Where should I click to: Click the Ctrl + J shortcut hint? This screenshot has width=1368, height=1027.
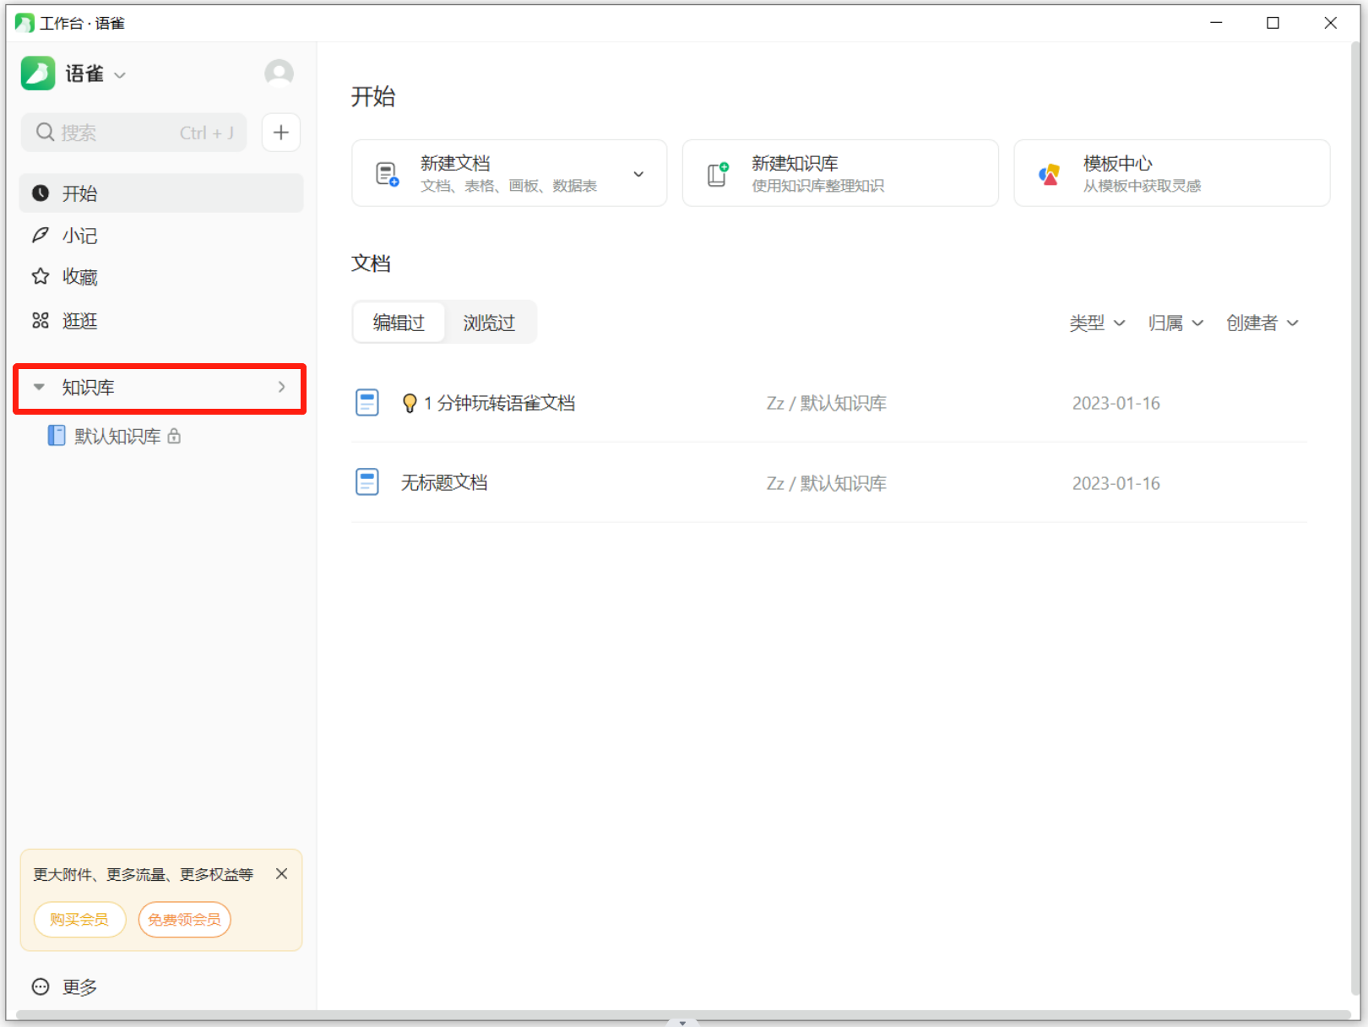[207, 133]
